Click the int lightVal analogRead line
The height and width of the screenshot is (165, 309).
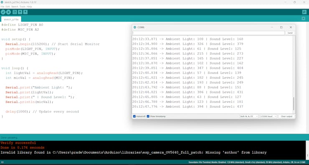tap(44, 73)
